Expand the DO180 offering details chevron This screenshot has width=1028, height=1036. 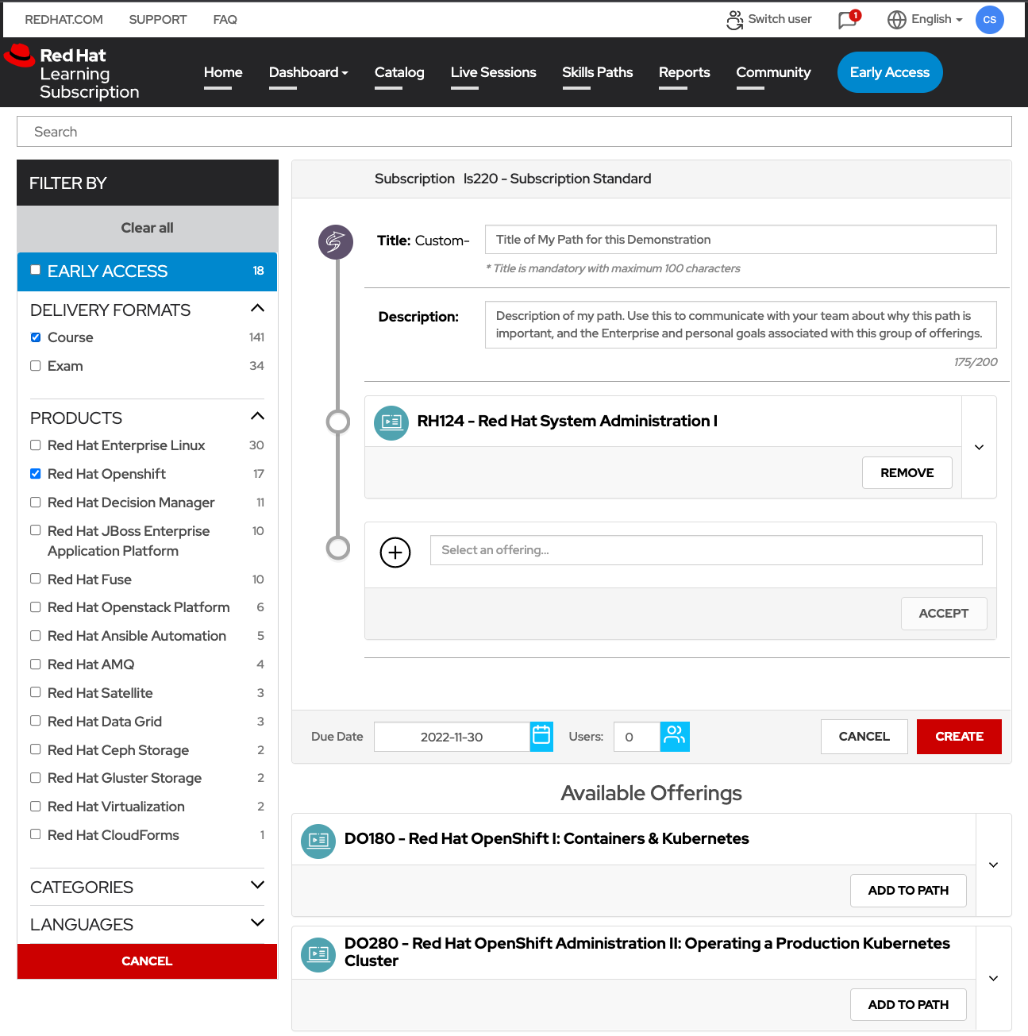[x=993, y=865]
